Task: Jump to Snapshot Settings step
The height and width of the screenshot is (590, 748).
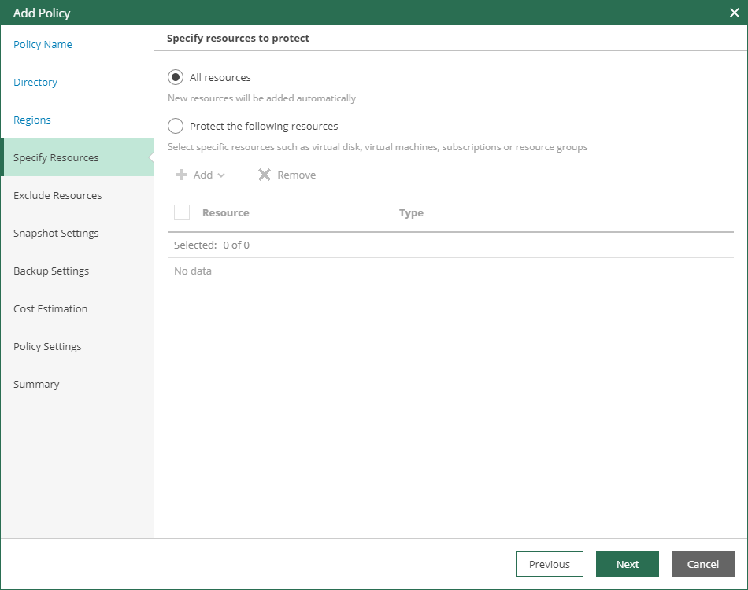Action: (56, 233)
